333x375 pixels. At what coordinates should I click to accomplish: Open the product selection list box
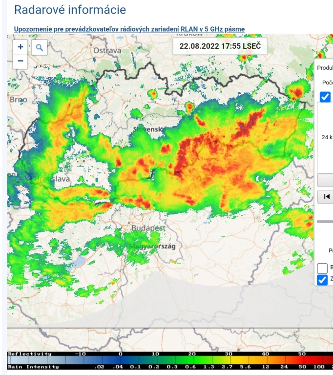[325, 137]
